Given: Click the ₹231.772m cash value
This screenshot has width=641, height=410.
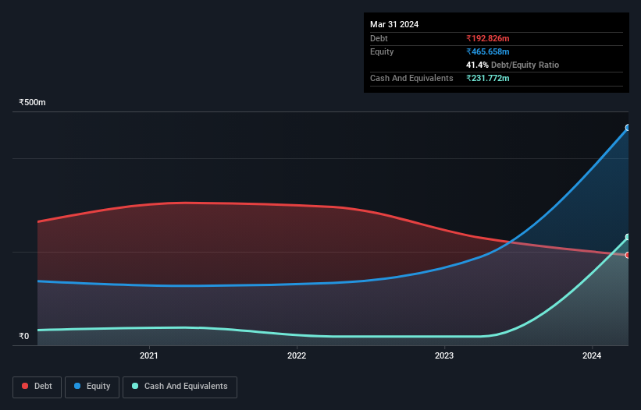Looking at the screenshot, I should tap(488, 78).
